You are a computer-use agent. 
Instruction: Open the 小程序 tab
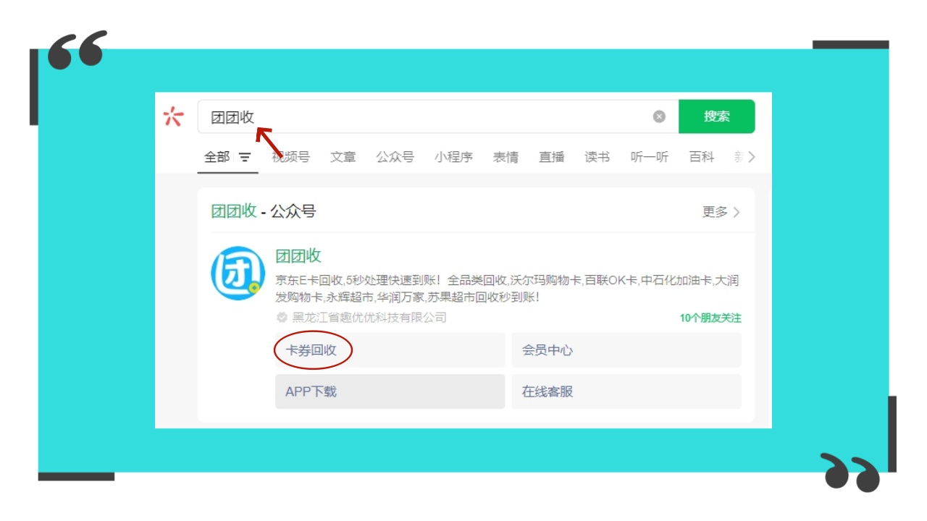tap(453, 157)
